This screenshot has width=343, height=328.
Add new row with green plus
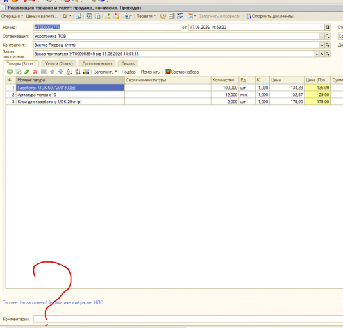pyautogui.click(x=10, y=72)
